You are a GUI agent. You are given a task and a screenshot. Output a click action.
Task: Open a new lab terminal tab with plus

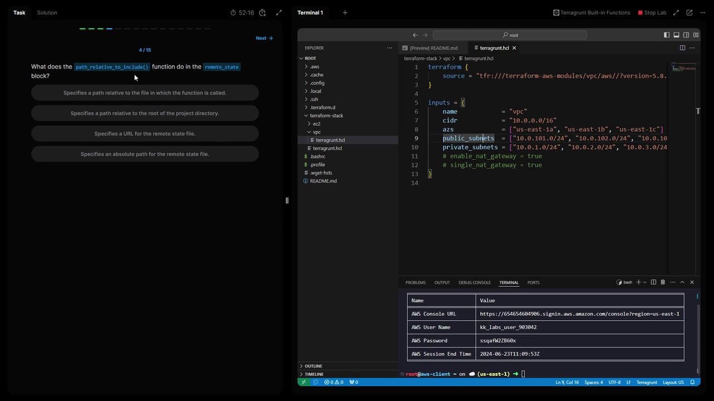click(x=345, y=13)
